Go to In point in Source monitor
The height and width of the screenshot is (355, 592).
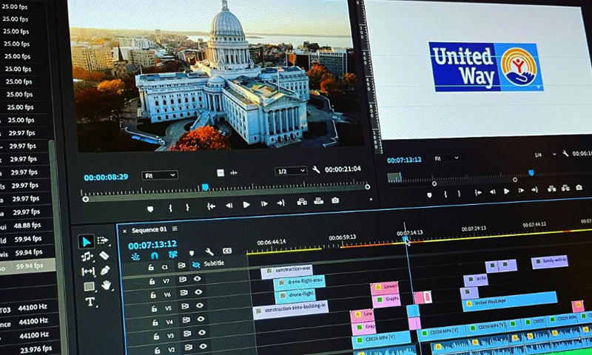click(x=211, y=206)
